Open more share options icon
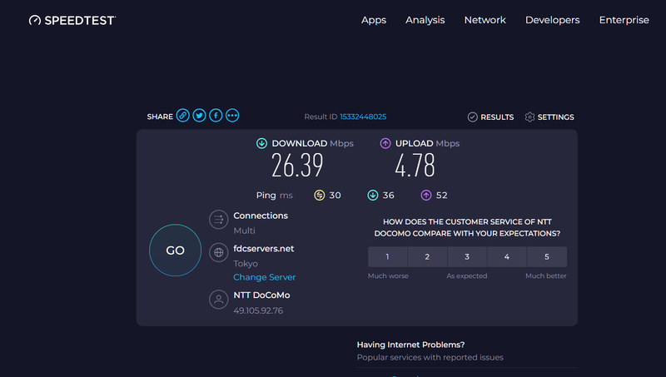The width and height of the screenshot is (666, 377). pyautogui.click(x=232, y=116)
